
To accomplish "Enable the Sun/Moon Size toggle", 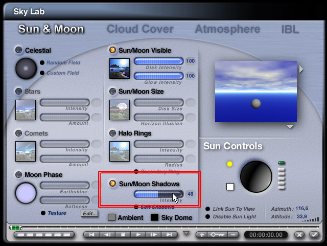I will tap(112, 91).
